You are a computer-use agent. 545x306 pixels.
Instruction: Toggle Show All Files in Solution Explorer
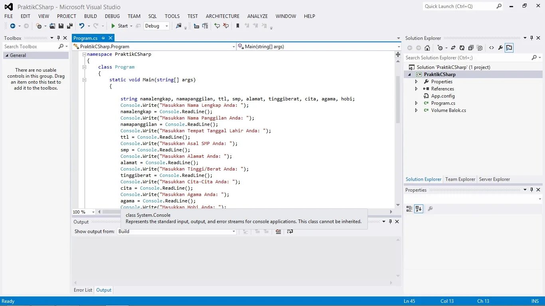(x=480, y=48)
